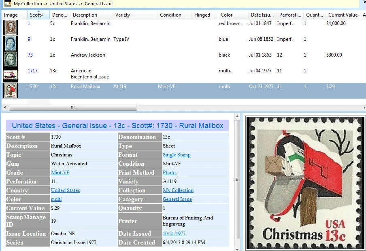
Task: Open the 10/21/1977 Date Issued link
Action: click(174, 234)
